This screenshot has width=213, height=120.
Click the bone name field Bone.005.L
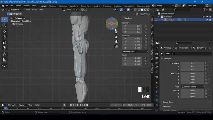click(188, 53)
